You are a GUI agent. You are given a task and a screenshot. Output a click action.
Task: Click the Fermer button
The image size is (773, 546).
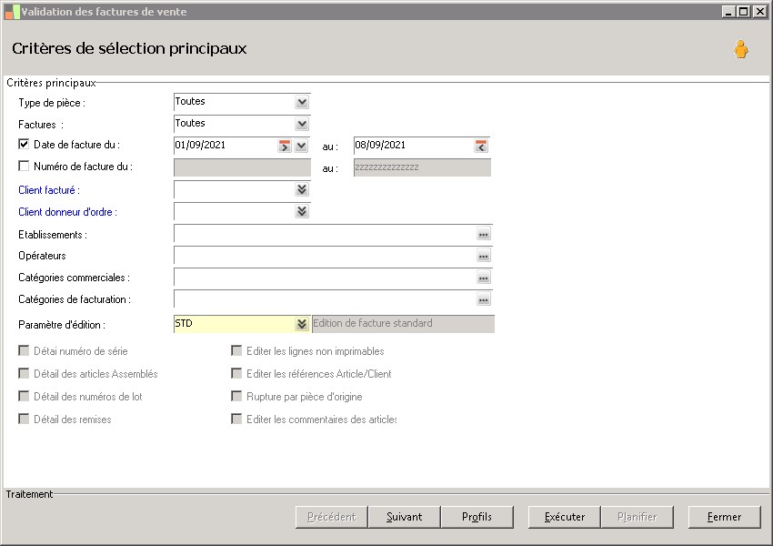point(724,517)
